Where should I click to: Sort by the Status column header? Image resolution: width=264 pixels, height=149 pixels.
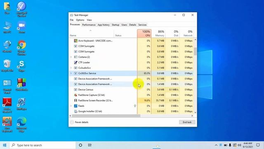point(125,33)
